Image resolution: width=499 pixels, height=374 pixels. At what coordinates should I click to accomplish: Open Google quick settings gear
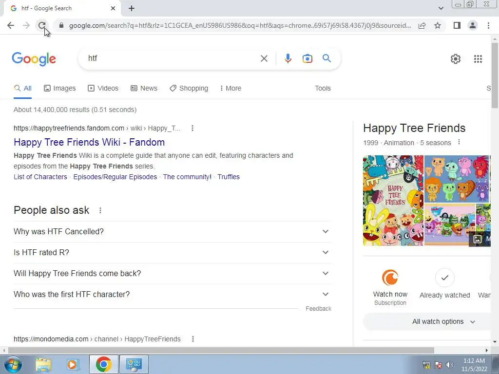[x=456, y=59]
